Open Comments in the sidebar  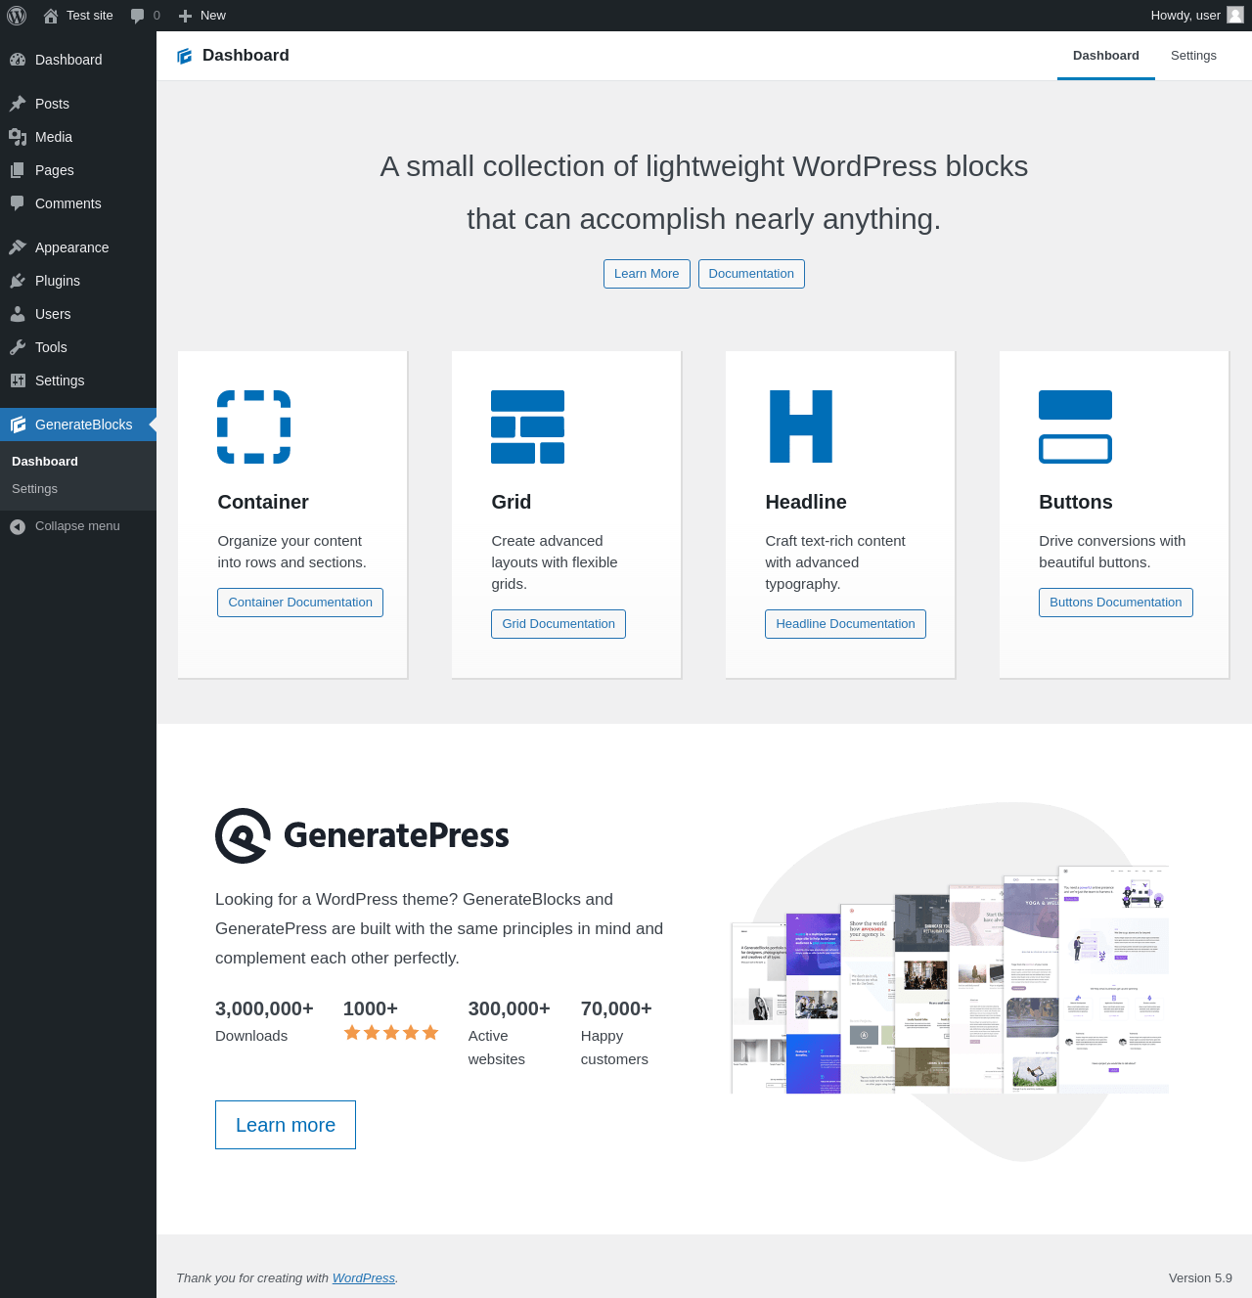tap(78, 203)
